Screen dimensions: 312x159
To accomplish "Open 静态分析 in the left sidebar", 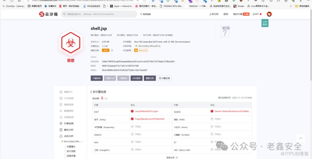I will tap(68, 130).
